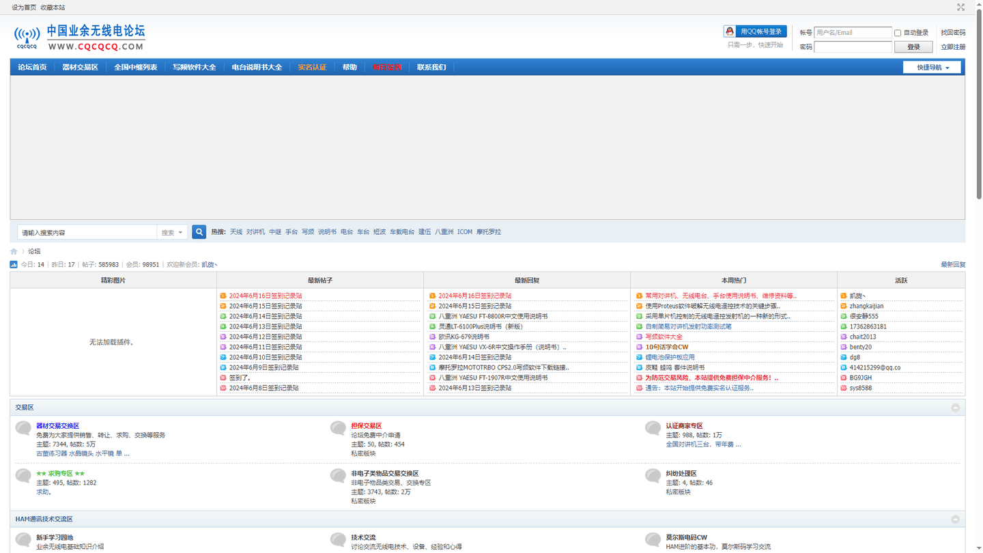Click the CQCQCQ forum logo

[x=79, y=38]
